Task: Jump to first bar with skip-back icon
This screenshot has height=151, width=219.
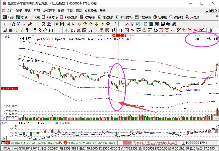Action: click(56, 24)
